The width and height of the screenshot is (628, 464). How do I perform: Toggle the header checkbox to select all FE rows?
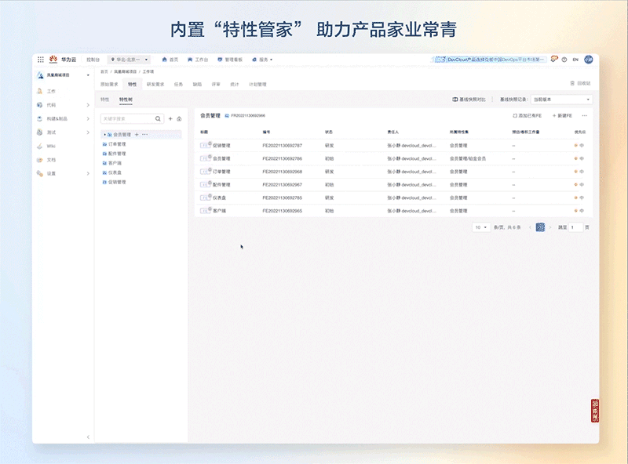199,130
